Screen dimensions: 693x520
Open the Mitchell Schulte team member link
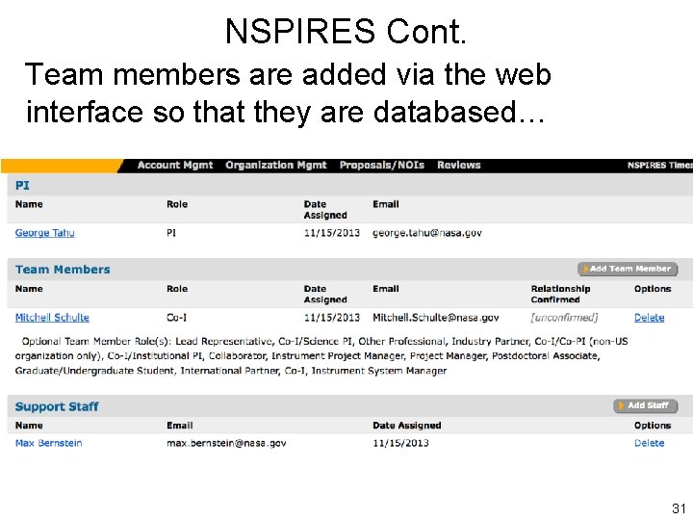click(52, 318)
